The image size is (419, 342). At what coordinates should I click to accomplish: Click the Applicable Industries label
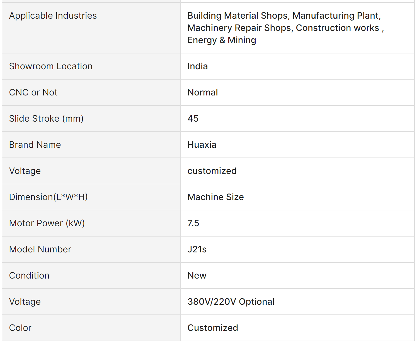[53, 16]
